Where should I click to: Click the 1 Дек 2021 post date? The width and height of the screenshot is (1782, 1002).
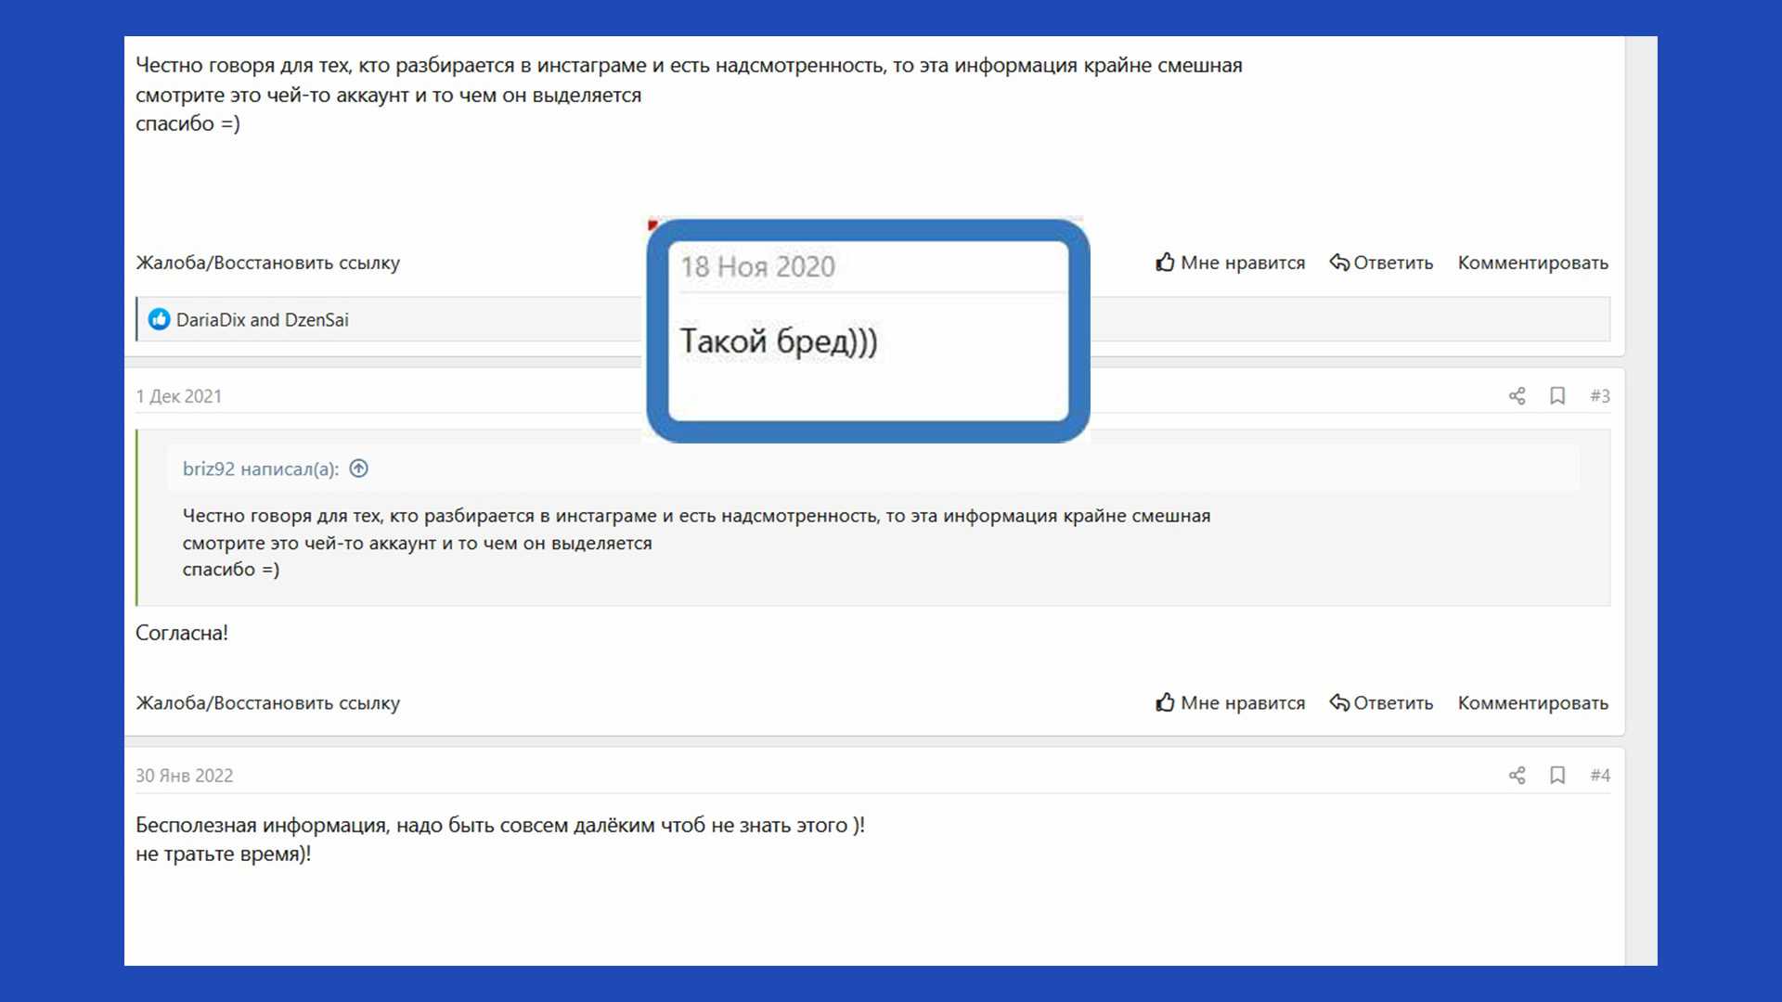point(179,397)
